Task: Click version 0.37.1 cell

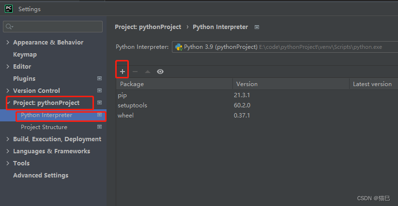Action: point(242,116)
